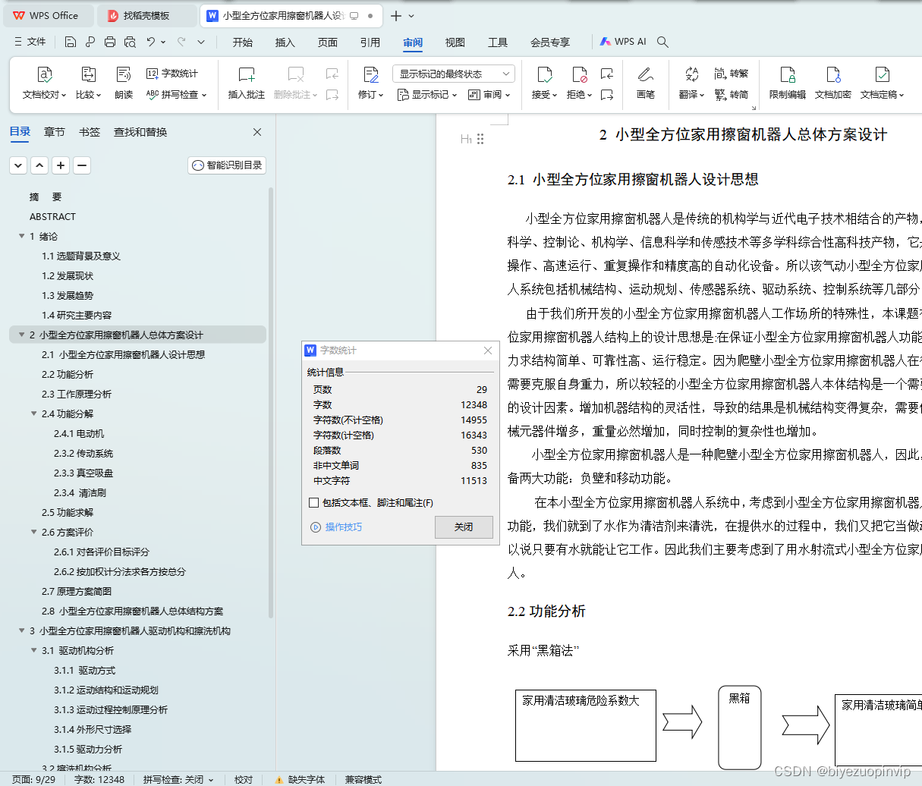This screenshot has height=786, width=922.
Task: Jump to '2.7 原理方案简图' in outline
Action: (77, 591)
